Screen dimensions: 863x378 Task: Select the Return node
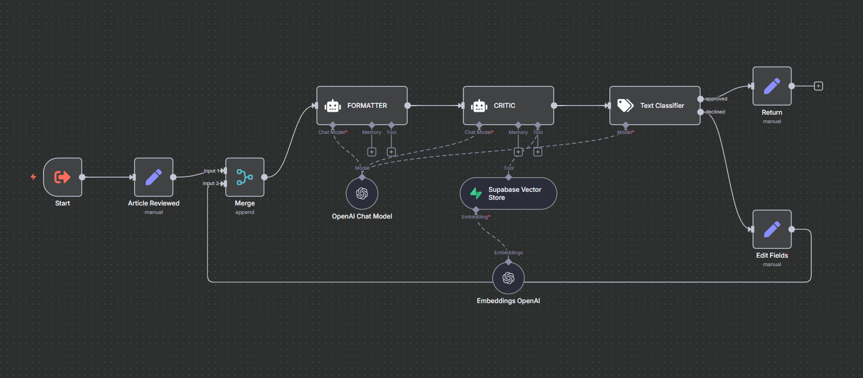(x=772, y=86)
